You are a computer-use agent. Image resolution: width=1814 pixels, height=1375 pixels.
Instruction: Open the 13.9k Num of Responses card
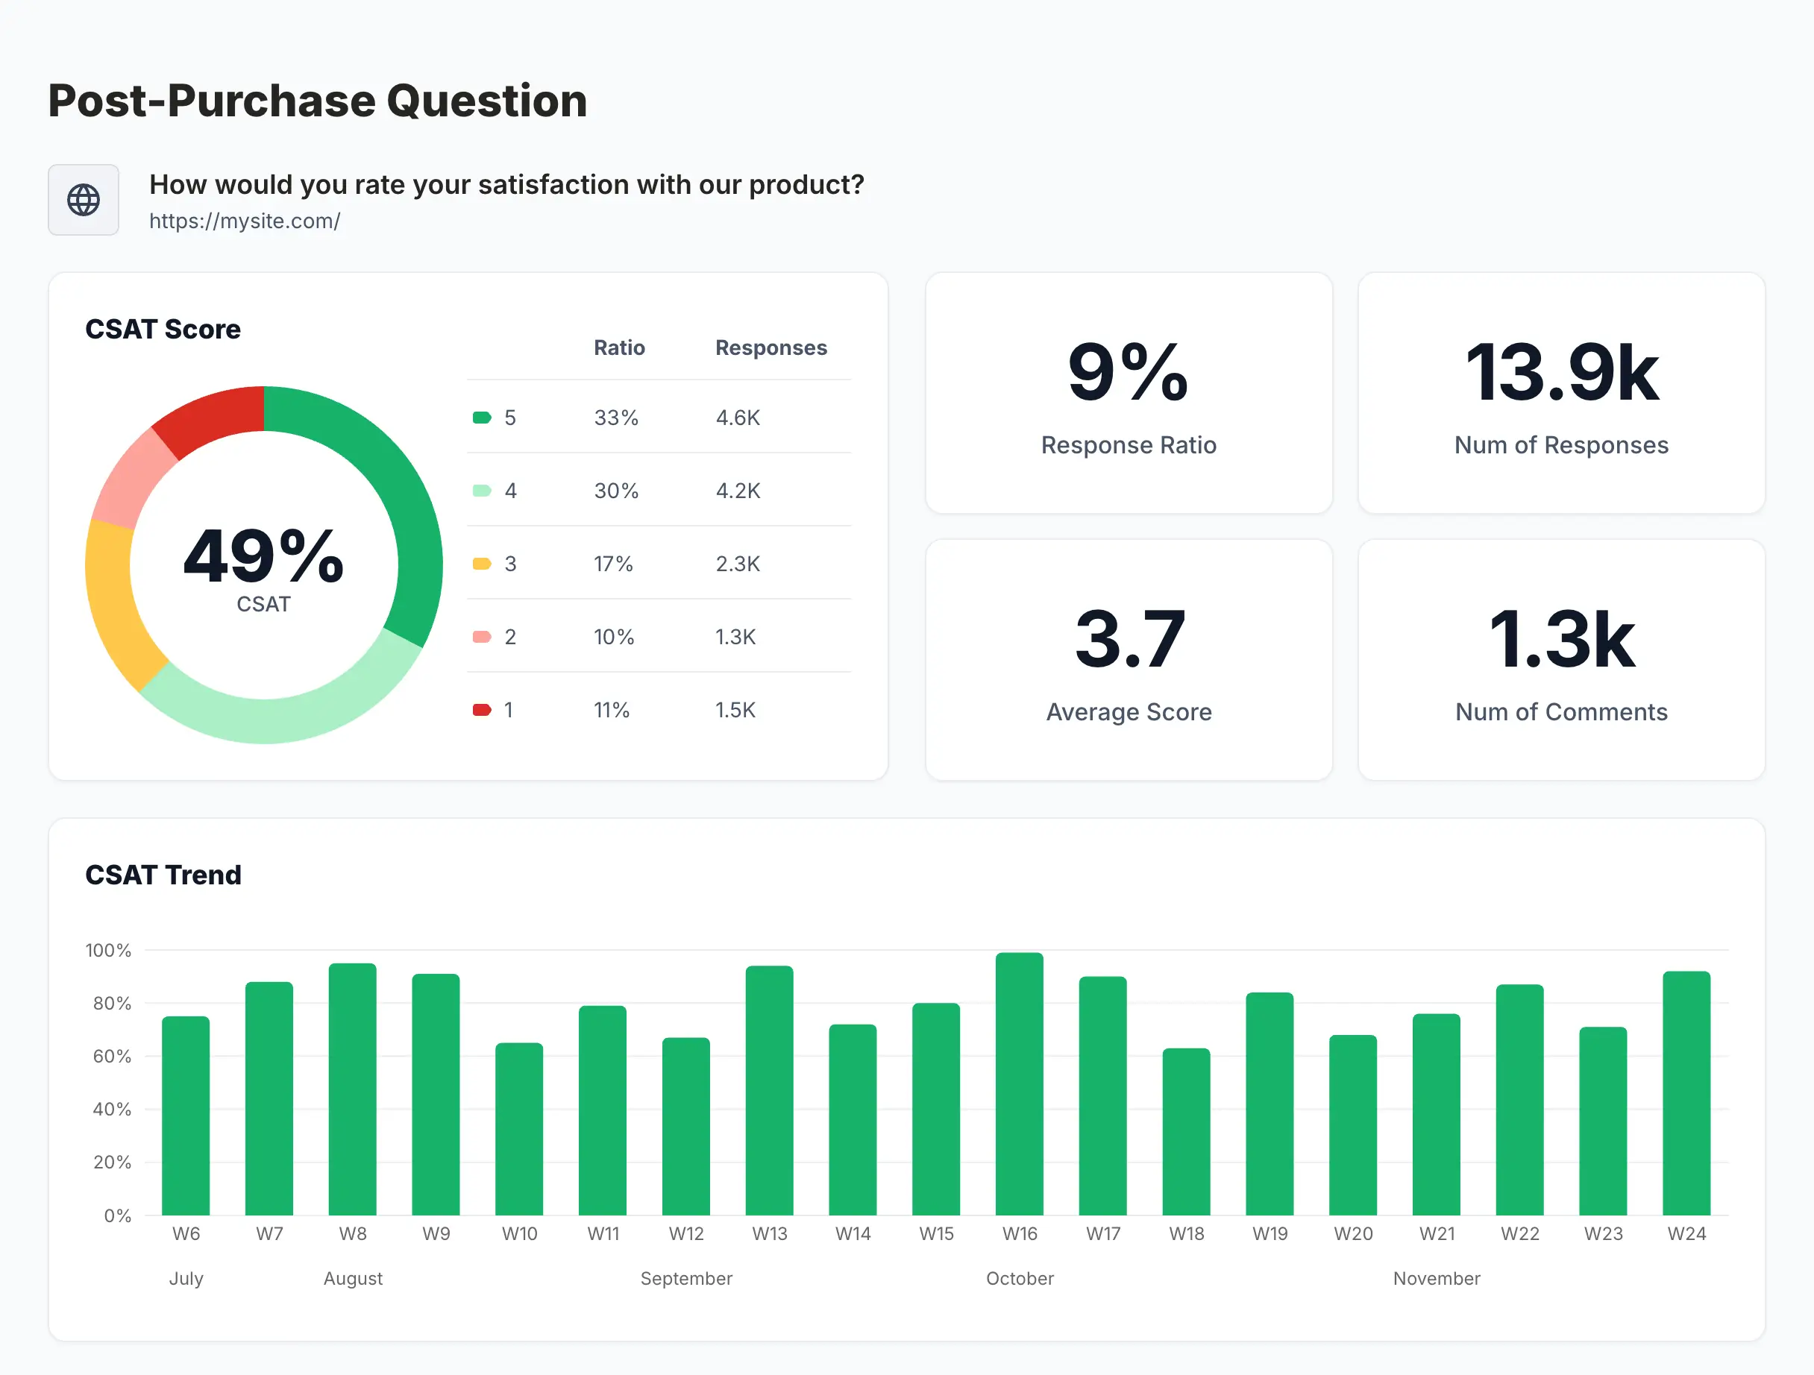click(x=1560, y=394)
